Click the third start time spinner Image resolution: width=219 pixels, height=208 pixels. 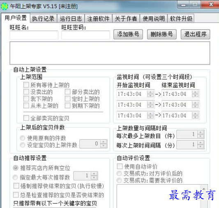point(150,116)
